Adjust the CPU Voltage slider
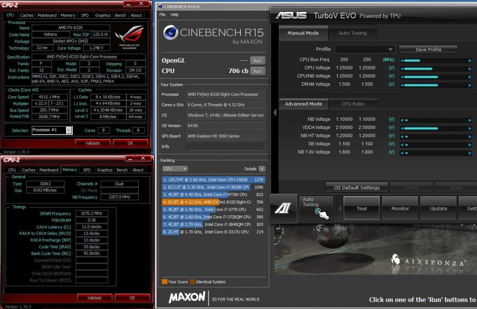477x309 pixels. [x=436, y=69]
